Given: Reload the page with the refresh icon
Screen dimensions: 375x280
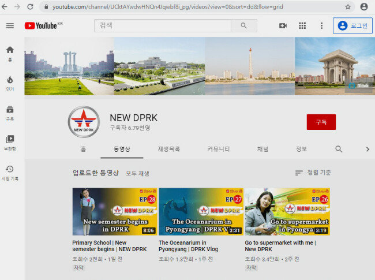Looking at the screenshot, I should pos(30,7).
